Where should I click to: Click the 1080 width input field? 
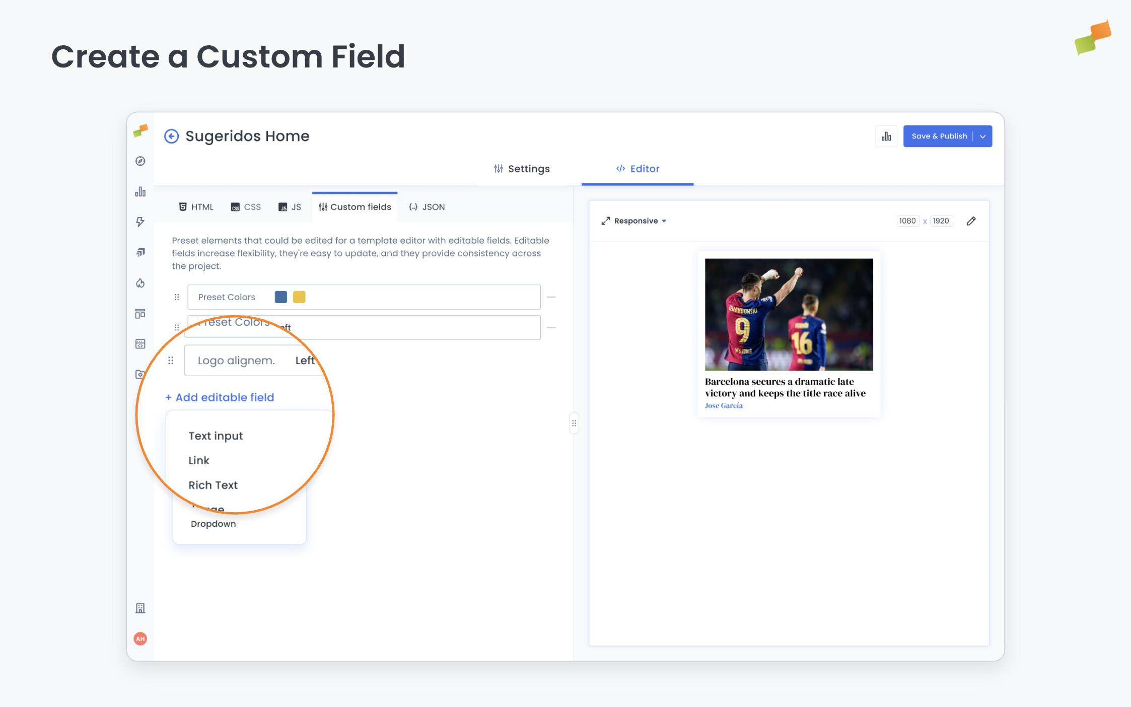click(907, 221)
